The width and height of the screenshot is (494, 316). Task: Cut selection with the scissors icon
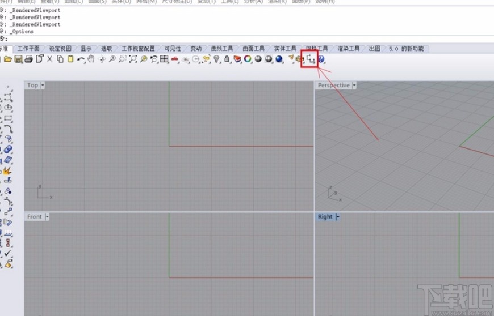coord(49,59)
